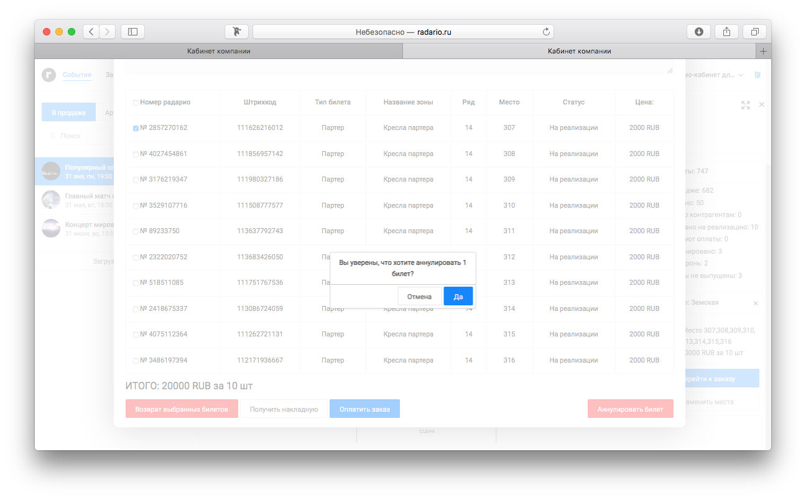The image size is (806, 500).
Task: Open event Популярный спектакль in list
Action: (75, 172)
